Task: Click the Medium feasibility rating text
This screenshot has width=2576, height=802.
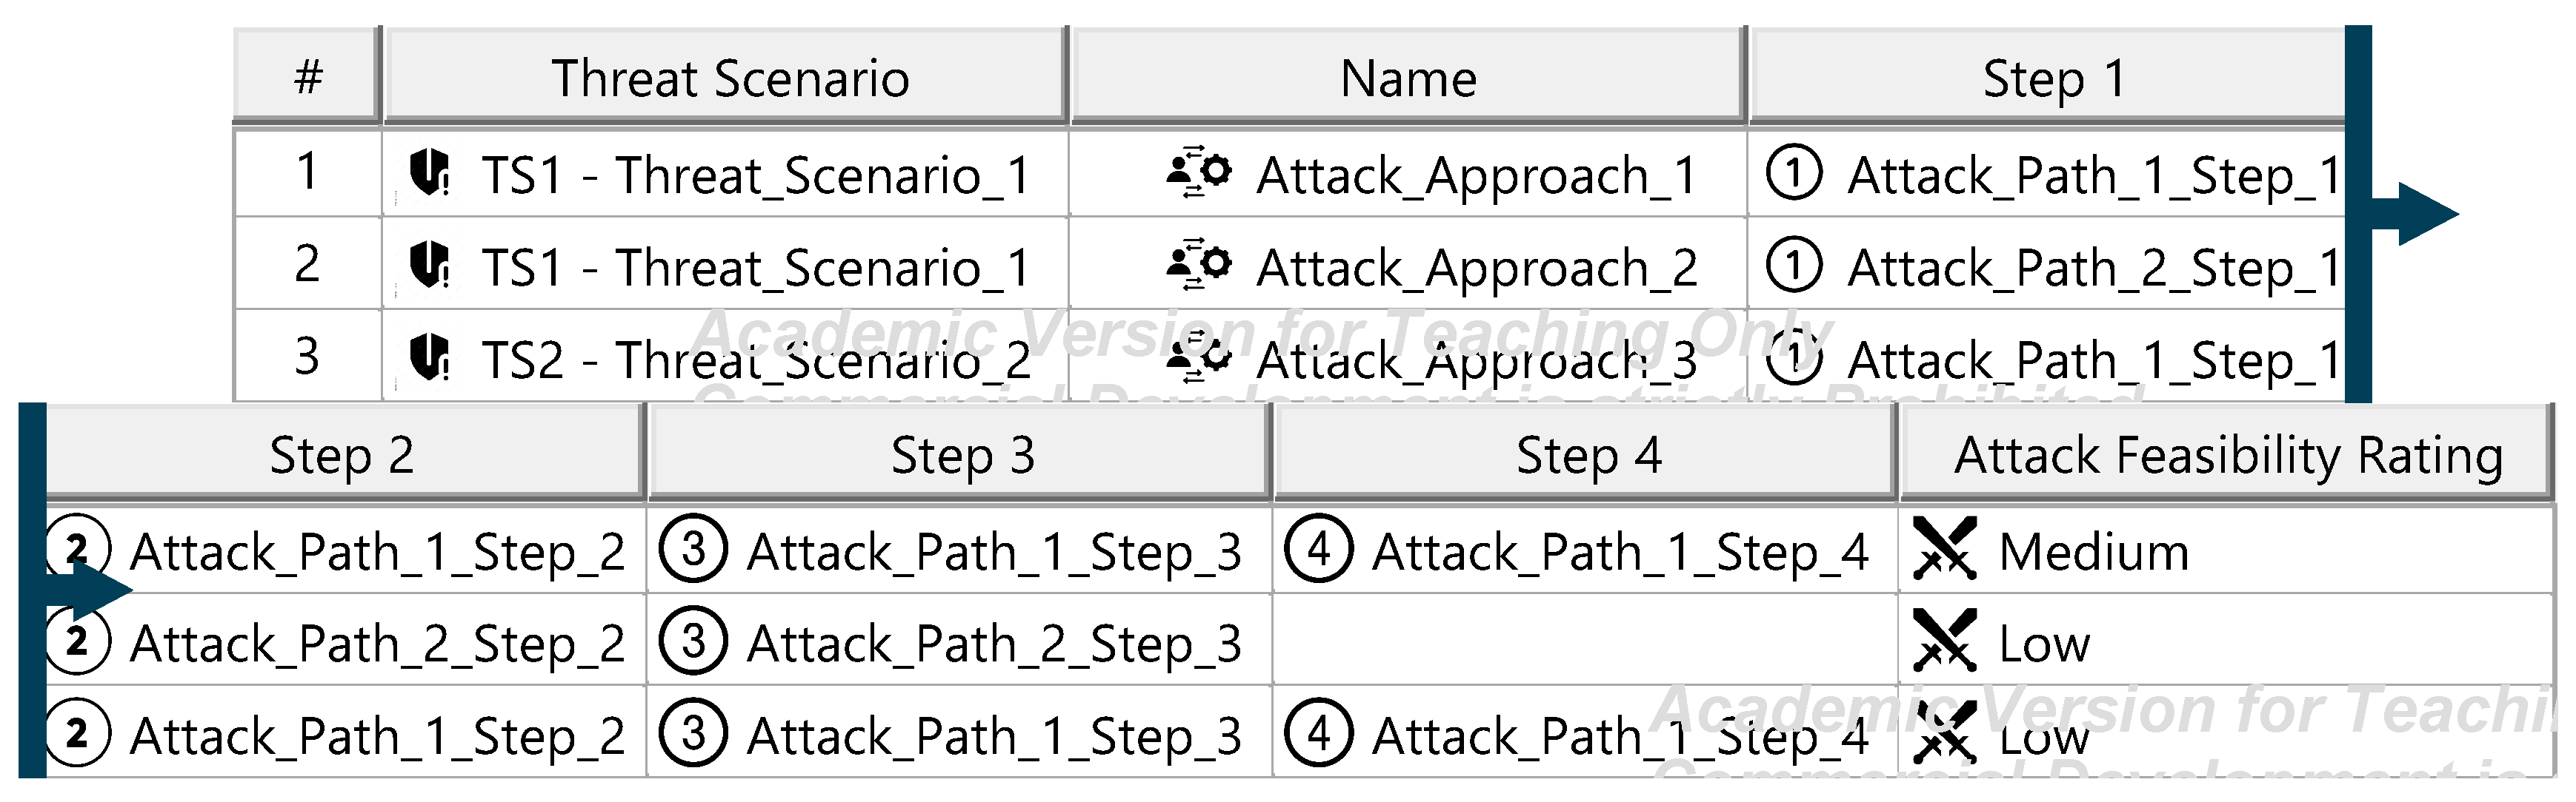Action: pos(2094,551)
